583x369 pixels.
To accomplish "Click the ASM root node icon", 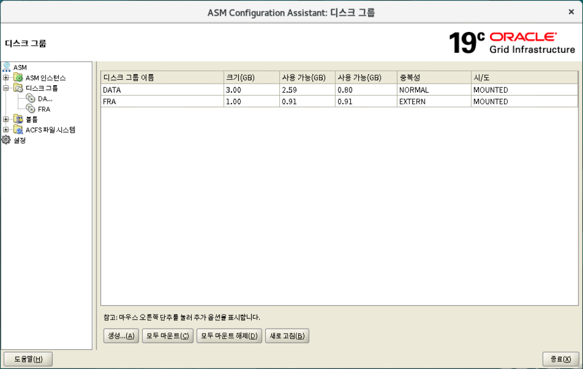I will point(6,67).
